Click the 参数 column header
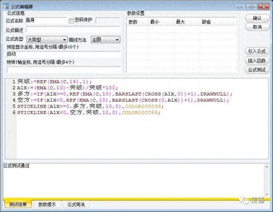The width and height of the screenshot is (273, 212). tap(137, 22)
